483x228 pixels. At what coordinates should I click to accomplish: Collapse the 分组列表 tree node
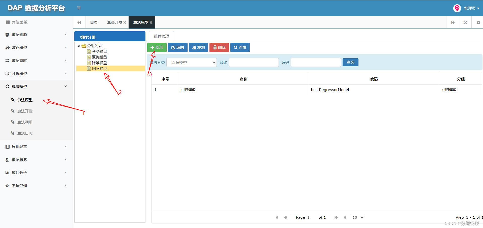(x=79, y=46)
